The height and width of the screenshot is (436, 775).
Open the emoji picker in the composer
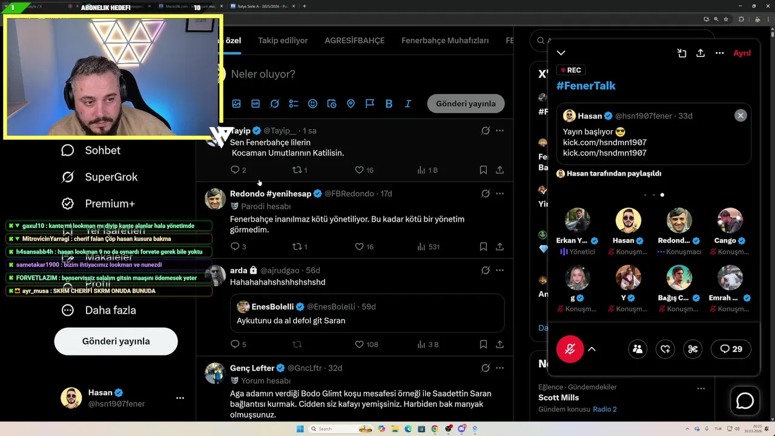pos(312,104)
